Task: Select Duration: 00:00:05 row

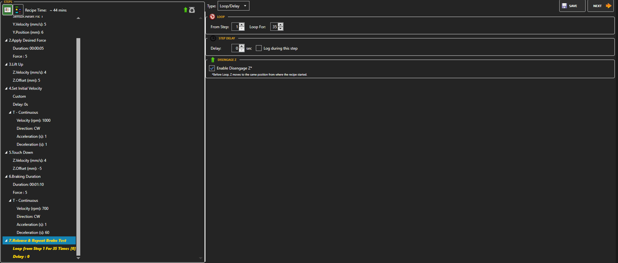Action: point(28,48)
